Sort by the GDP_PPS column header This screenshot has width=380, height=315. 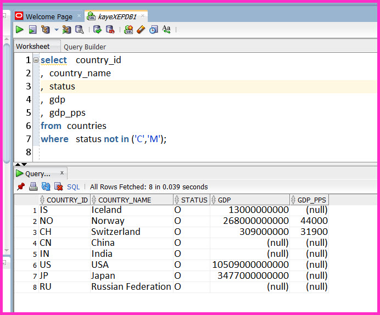(309, 200)
